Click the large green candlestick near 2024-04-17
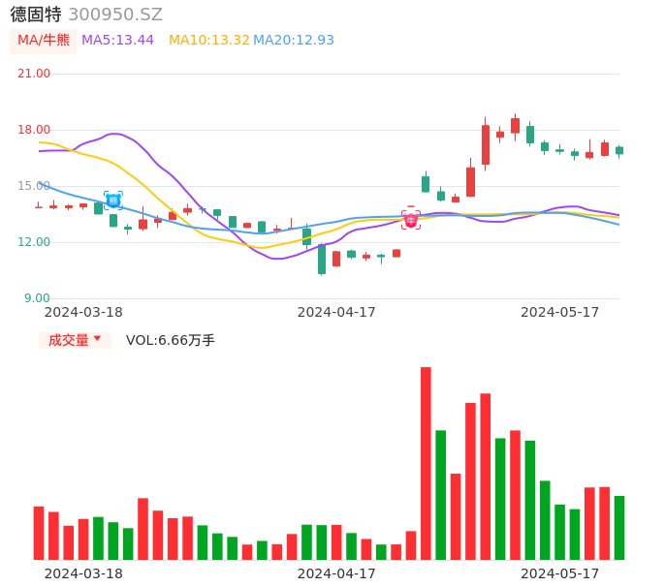The image size is (665, 587). 322,259
